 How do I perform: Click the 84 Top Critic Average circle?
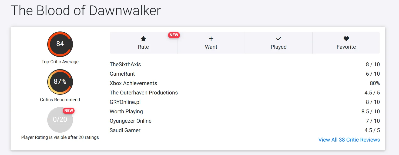click(x=60, y=44)
